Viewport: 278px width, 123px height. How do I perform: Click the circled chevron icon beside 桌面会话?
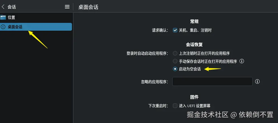(3, 27)
